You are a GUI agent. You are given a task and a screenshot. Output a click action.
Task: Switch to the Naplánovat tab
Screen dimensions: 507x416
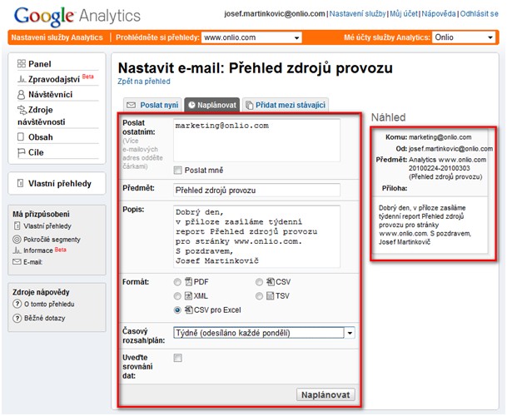pyautogui.click(x=211, y=105)
